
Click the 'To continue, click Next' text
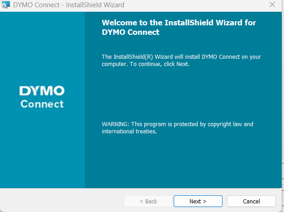[x=159, y=64]
